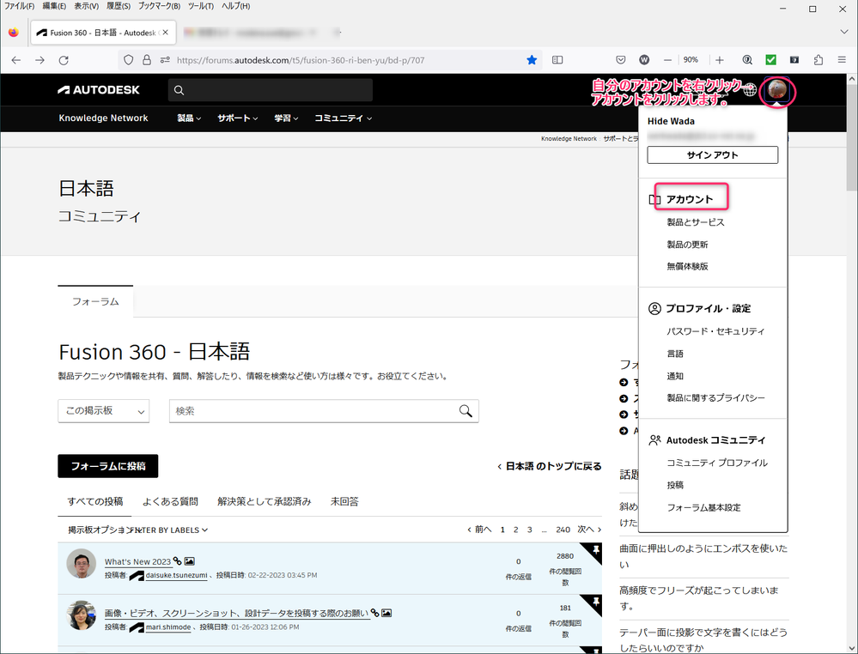Open 製品の更新 link
Screen dimensions: 858x654
(687, 245)
